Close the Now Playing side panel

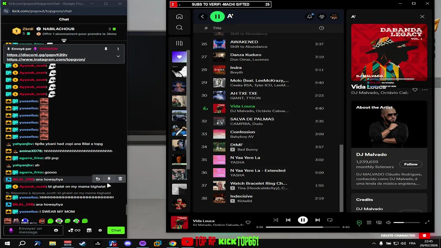(422, 17)
